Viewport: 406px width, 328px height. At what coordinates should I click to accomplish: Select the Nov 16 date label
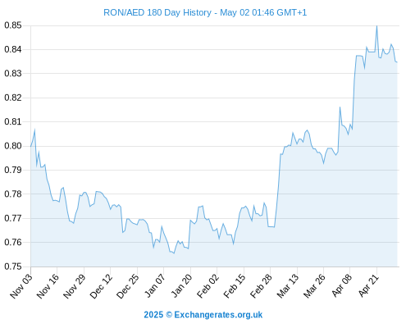pyautogui.click(x=48, y=285)
